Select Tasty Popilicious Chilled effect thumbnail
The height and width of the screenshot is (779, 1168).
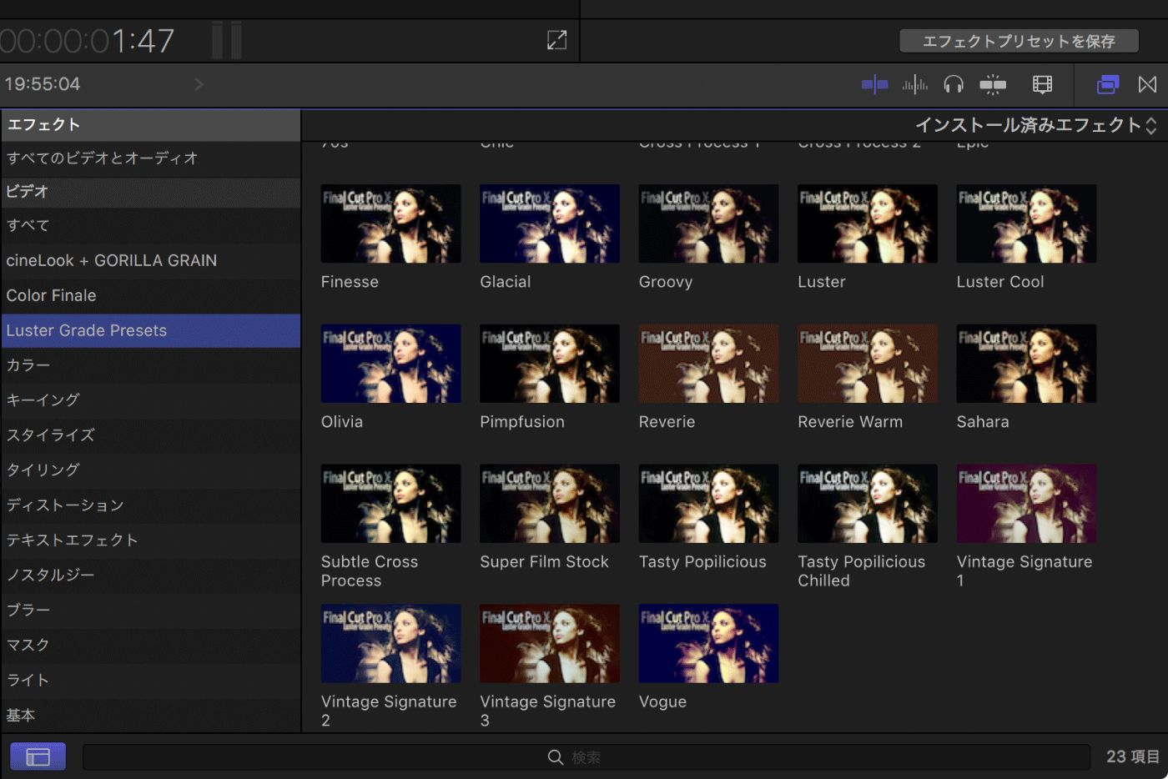(868, 504)
